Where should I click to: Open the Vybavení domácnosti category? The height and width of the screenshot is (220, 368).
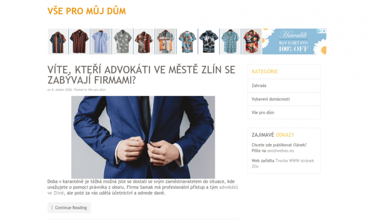(x=271, y=99)
